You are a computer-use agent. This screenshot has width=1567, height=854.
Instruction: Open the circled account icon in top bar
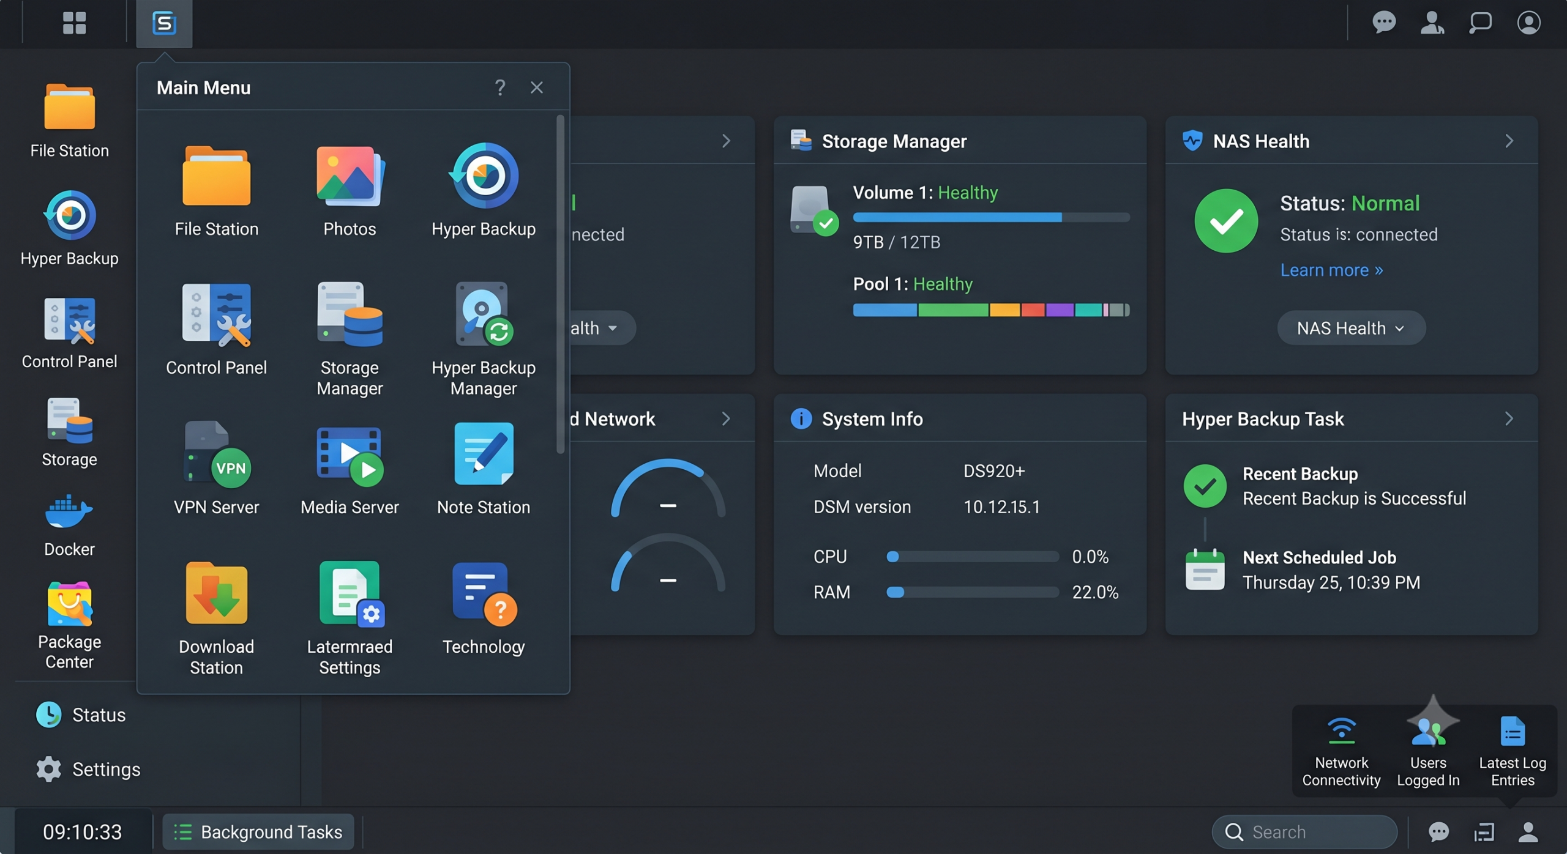[1529, 23]
